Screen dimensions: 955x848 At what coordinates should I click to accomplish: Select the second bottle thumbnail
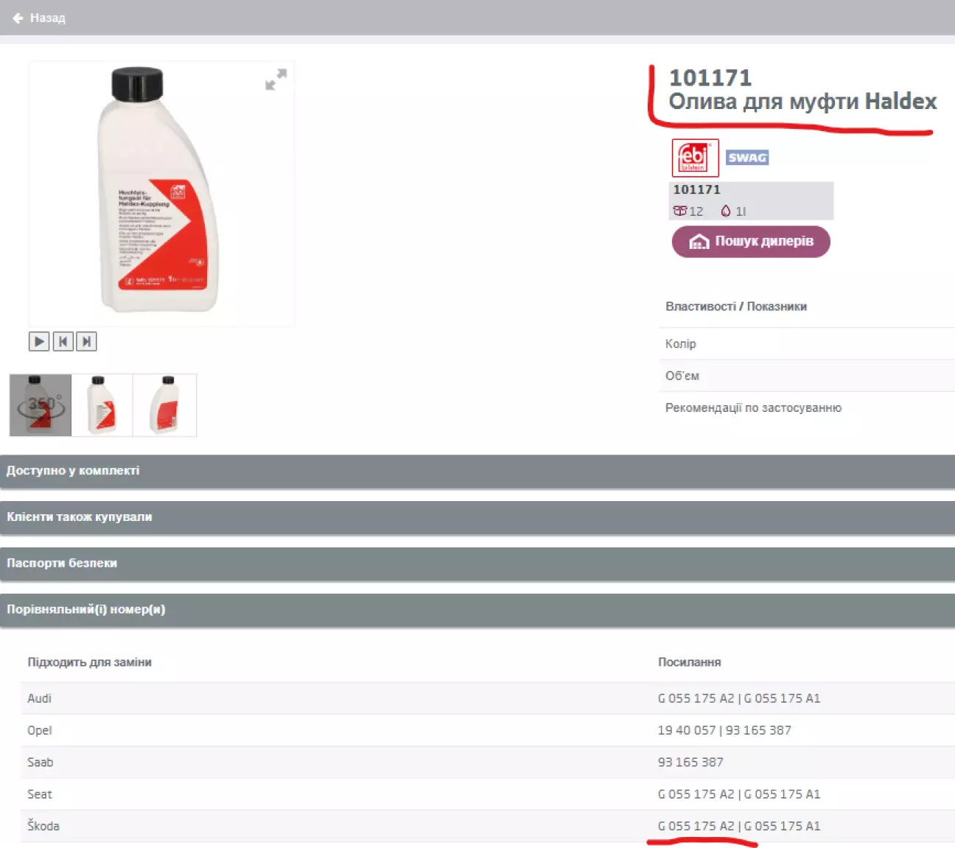pyautogui.click(x=102, y=405)
